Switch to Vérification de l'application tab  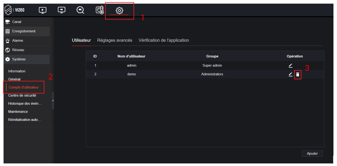[164, 41]
